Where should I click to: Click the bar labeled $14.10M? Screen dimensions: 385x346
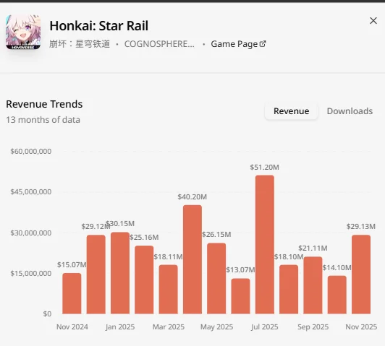[x=337, y=295]
